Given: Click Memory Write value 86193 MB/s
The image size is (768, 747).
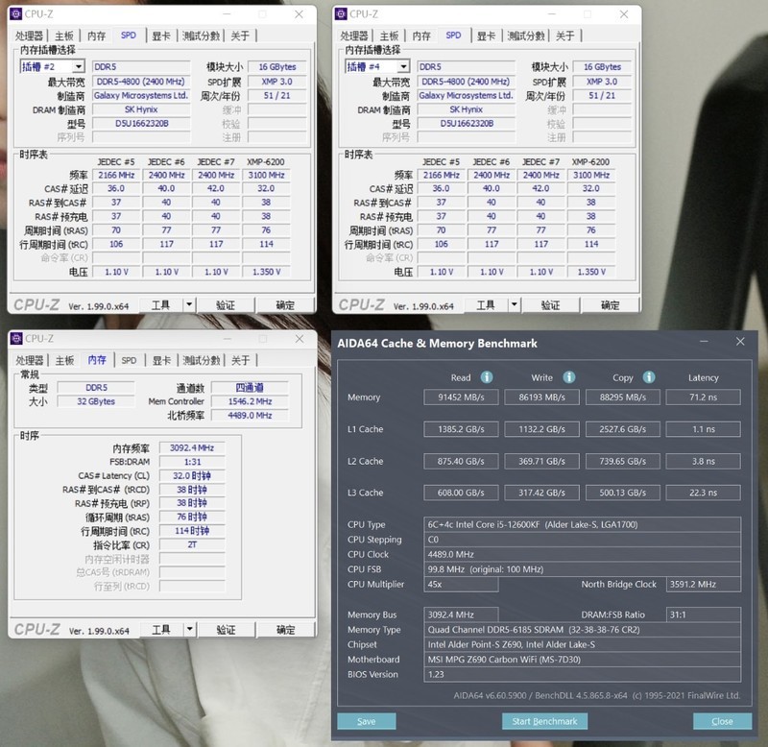Looking at the screenshot, I should tap(541, 398).
